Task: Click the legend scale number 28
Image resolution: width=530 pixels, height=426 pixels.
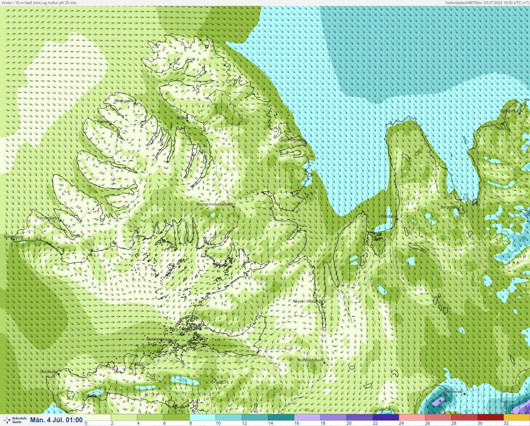Action: coord(454,423)
